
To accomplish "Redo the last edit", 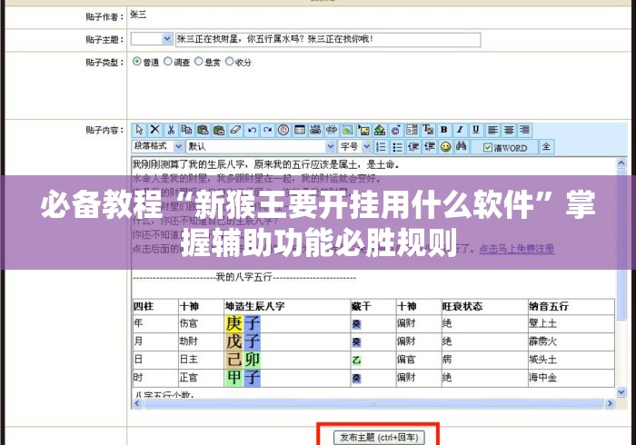I will tap(267, 130).
